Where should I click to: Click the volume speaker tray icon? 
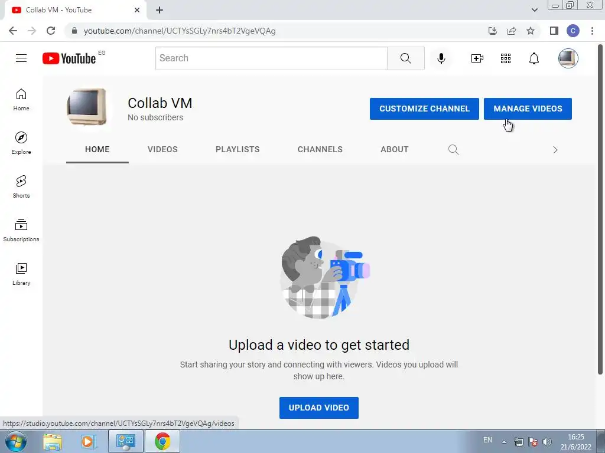(x=547, y=441)
